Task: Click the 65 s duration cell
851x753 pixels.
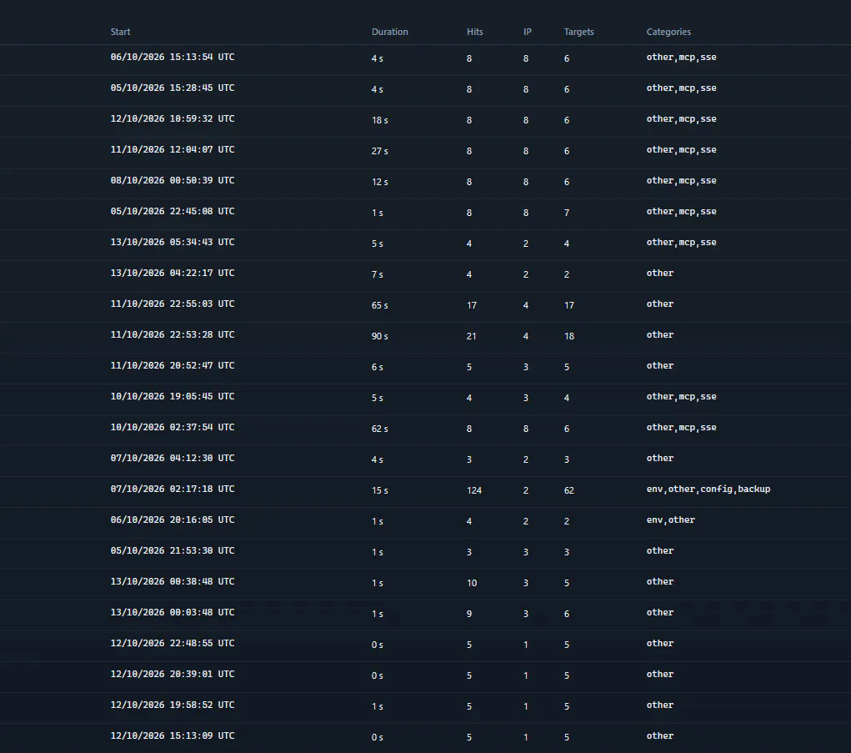Action: (x=380, y=306)
